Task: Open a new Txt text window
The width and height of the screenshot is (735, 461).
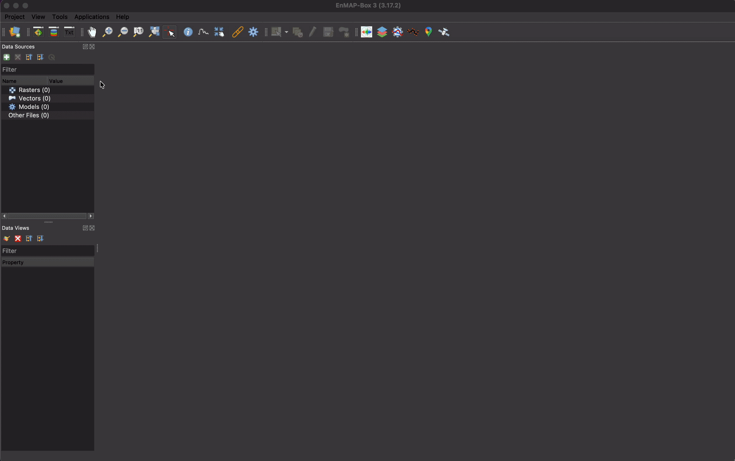Action: pyautogui.click(x=69, y=32)
